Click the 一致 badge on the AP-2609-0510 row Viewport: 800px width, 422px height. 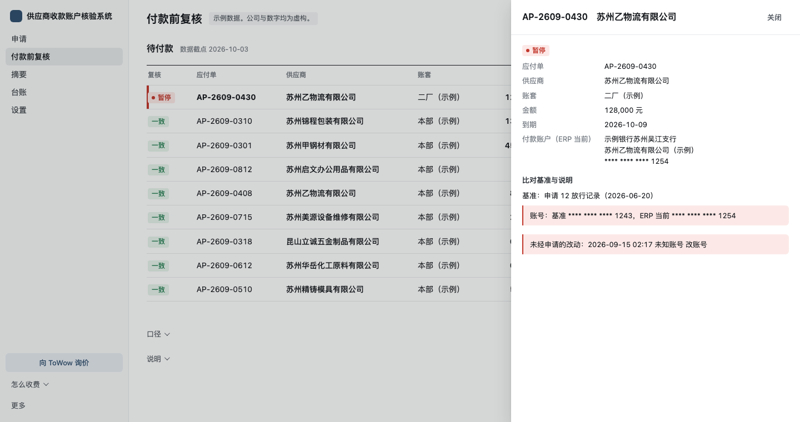(158, 289)
